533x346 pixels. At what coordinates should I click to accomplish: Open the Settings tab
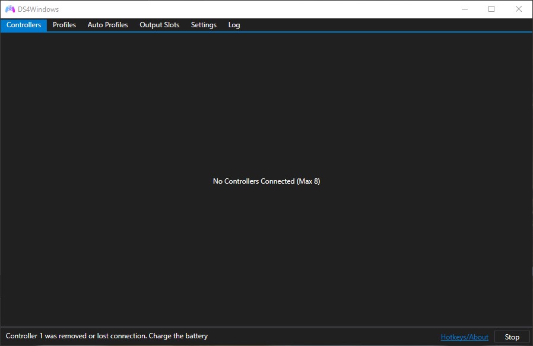[204, 25]
